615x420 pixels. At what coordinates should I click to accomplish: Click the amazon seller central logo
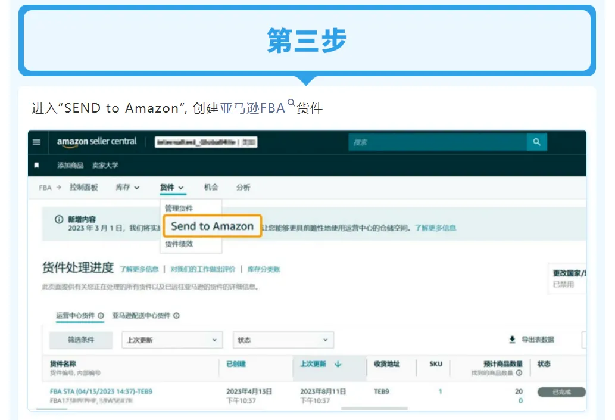coord(96,142)
